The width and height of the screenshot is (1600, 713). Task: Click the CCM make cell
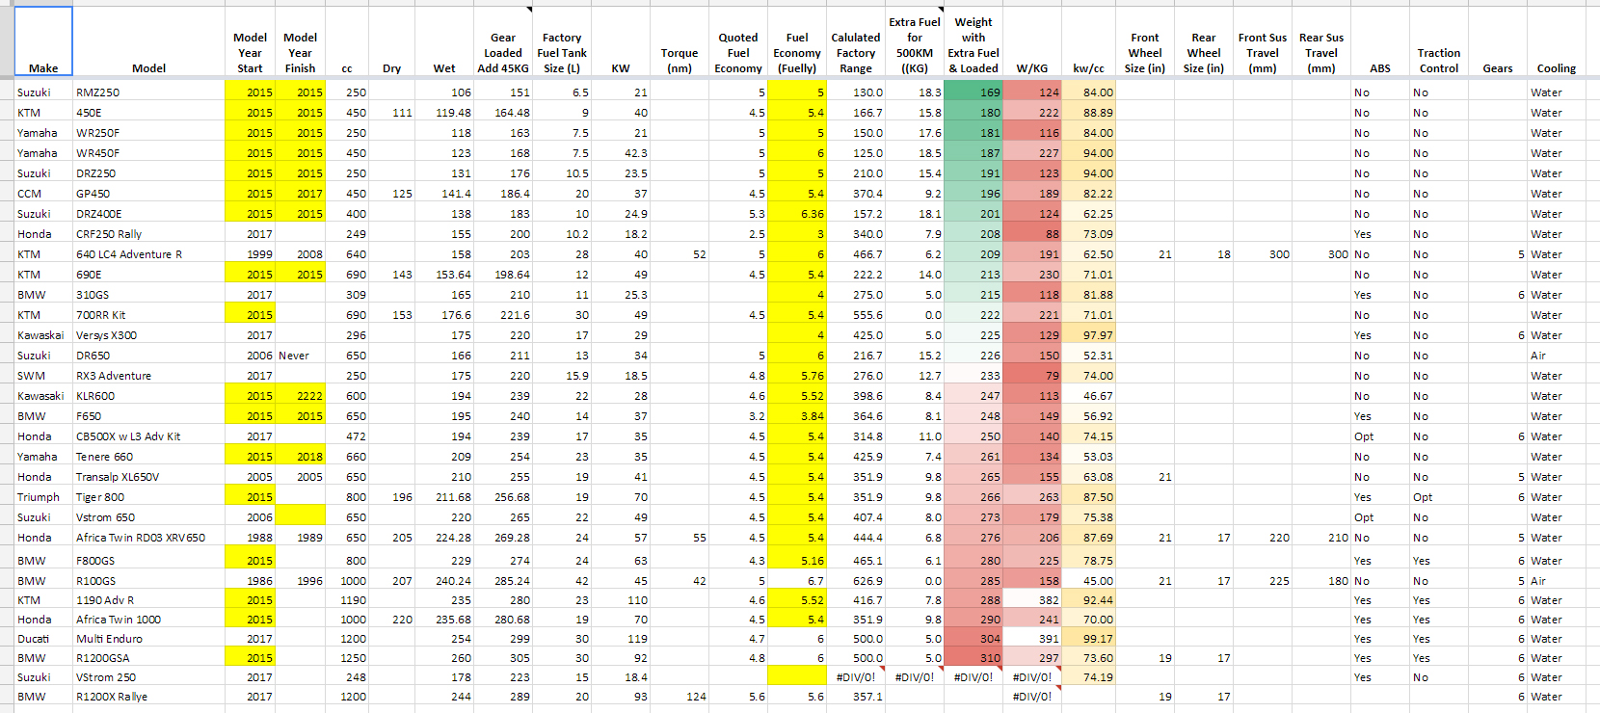(43, 194)
